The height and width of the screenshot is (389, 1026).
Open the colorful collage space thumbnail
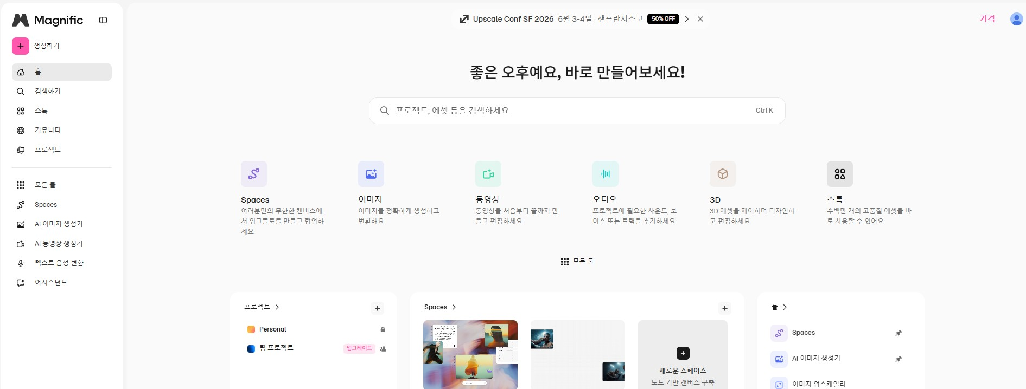point(470,354)
